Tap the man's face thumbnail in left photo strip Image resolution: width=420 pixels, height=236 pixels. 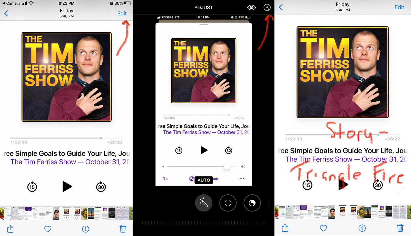point(56,213)
